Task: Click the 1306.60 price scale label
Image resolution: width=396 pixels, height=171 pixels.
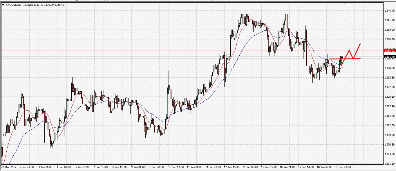Action: point(389,145)
